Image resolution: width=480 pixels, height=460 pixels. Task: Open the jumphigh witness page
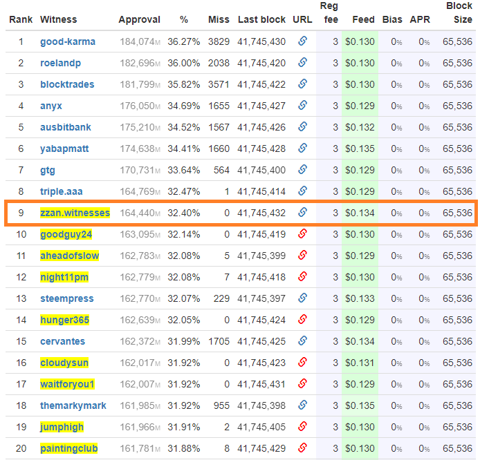click(62, 427)
